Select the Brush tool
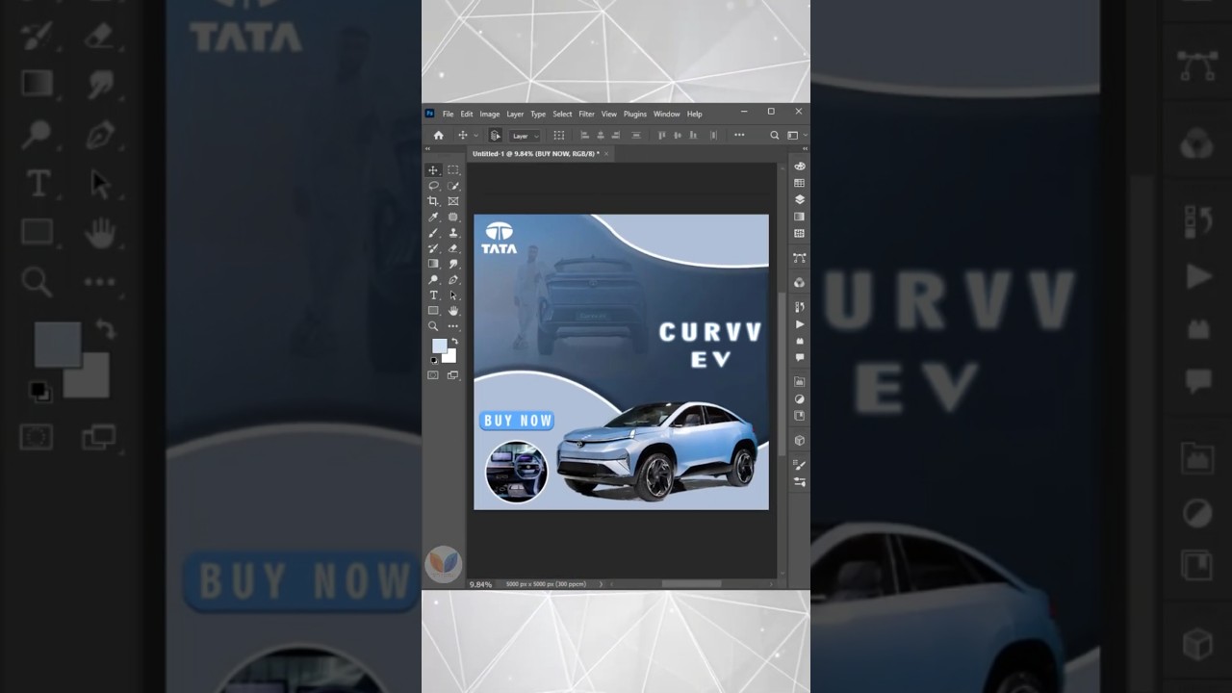Screen dimensions: 1232x693 433,233
